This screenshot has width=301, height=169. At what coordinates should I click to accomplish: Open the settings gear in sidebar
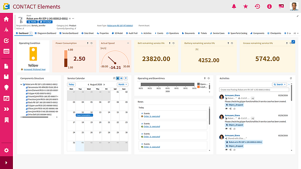pos(6,150)
